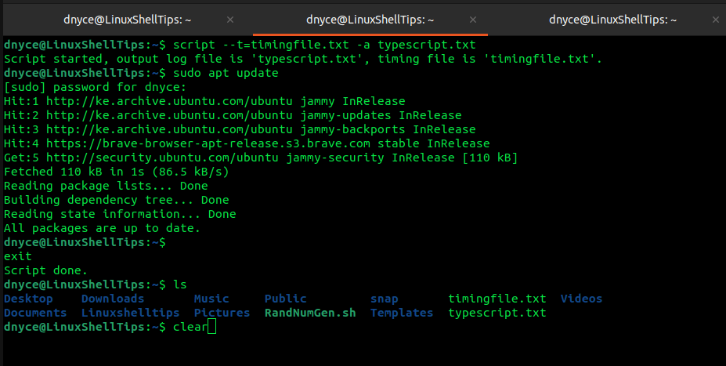Click the 'Downloads' folder name in the ls output
Screen dimensions: 726x366
coord(113,299)
